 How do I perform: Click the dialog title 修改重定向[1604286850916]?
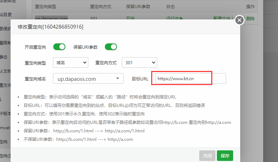51,27
